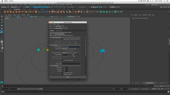170x95 pixels.
Task: Create a polygon cylinder from shelf
Action: (11, 12)
